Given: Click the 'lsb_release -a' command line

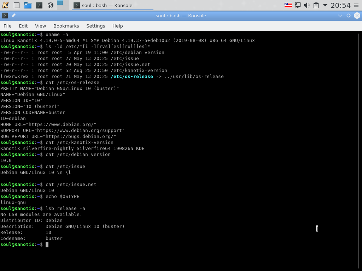Looking at the screenshot, I should coord(42,208).
